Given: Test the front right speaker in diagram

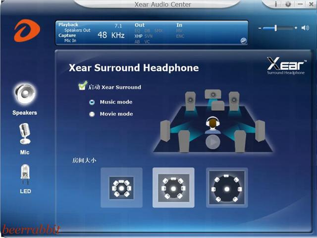Looking at the screenshot, I should pos(234,101).
